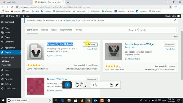Open the New content menu

26,16
